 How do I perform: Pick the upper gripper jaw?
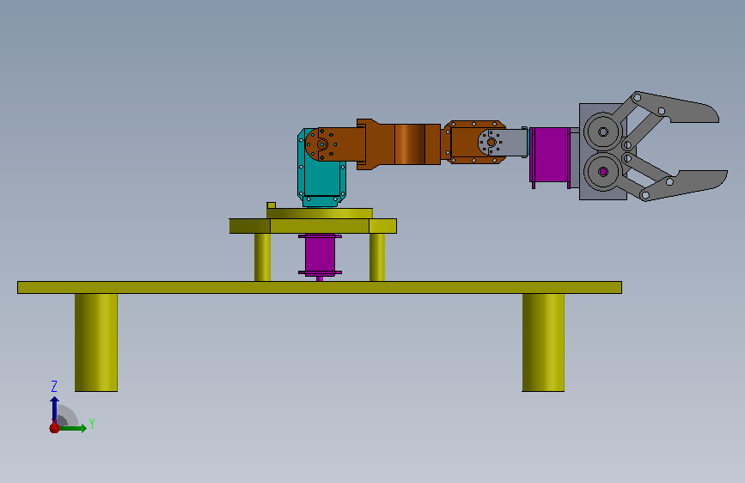coord(675,108)
